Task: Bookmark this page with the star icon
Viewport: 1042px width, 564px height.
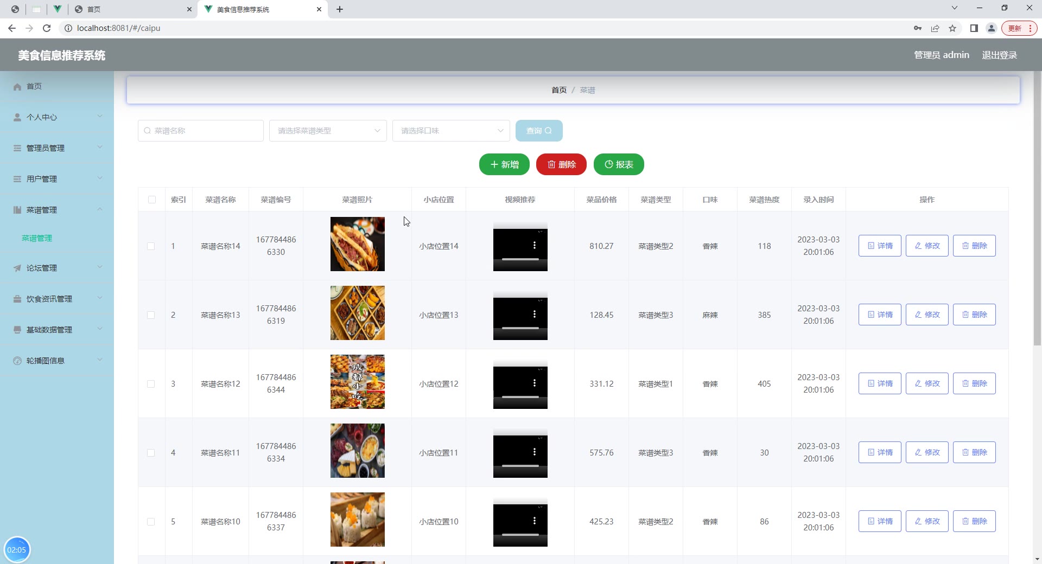Action: click(952, 28)
